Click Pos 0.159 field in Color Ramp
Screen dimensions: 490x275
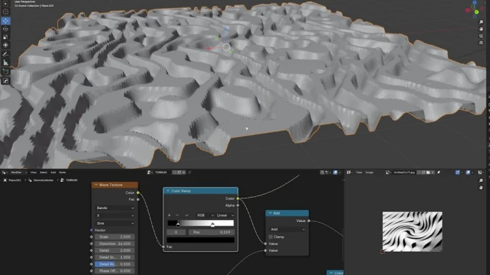(x=212, y=232)
